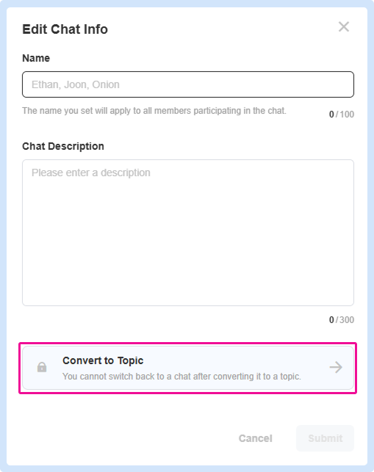Viewport: 374px width, 472px height.
Task: Cancel editing the chat info
Action: point(256,438)
